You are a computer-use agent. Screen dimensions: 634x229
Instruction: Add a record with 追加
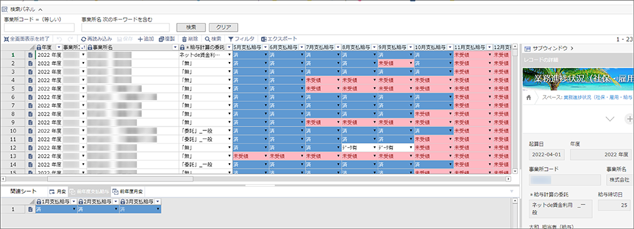(146, 39)
